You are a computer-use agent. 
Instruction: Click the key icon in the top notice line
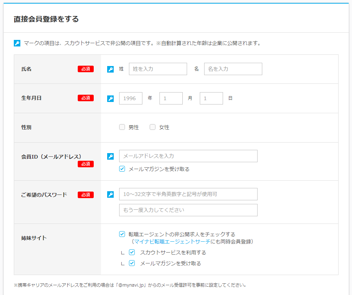click(x=17, y=43)
